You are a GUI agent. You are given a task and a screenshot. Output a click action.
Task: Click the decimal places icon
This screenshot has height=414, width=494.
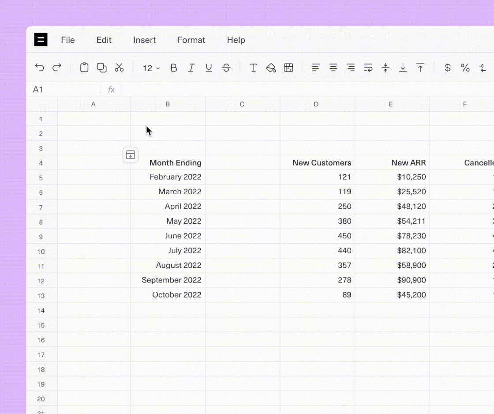(483, 68)
